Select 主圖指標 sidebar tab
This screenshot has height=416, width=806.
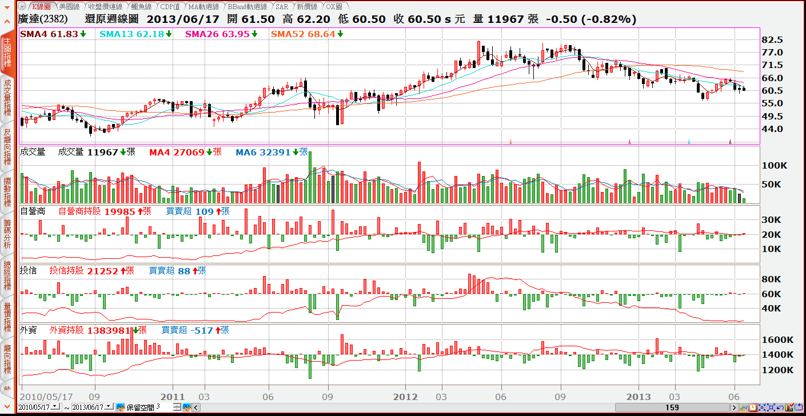pyautogui.click(x=7, y=53)
